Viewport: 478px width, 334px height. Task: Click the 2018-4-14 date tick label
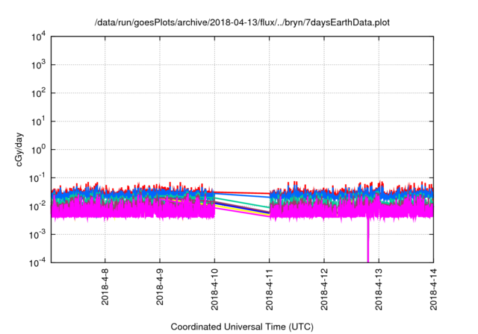tap(433, 289)
